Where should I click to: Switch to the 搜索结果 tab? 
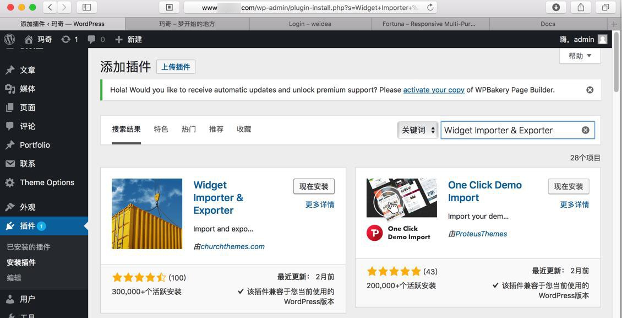coord(126,130)
